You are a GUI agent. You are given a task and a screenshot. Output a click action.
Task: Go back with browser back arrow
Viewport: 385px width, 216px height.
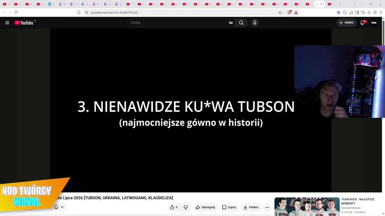4,12
